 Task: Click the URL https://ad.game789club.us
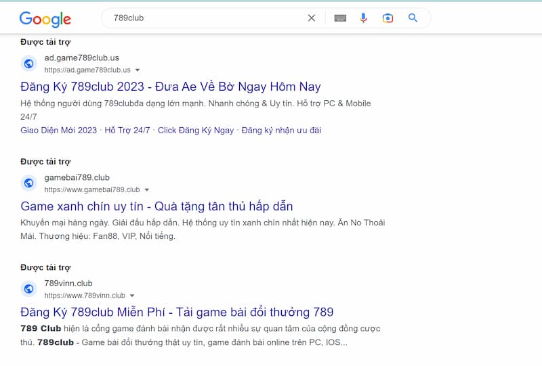[87, 70]
